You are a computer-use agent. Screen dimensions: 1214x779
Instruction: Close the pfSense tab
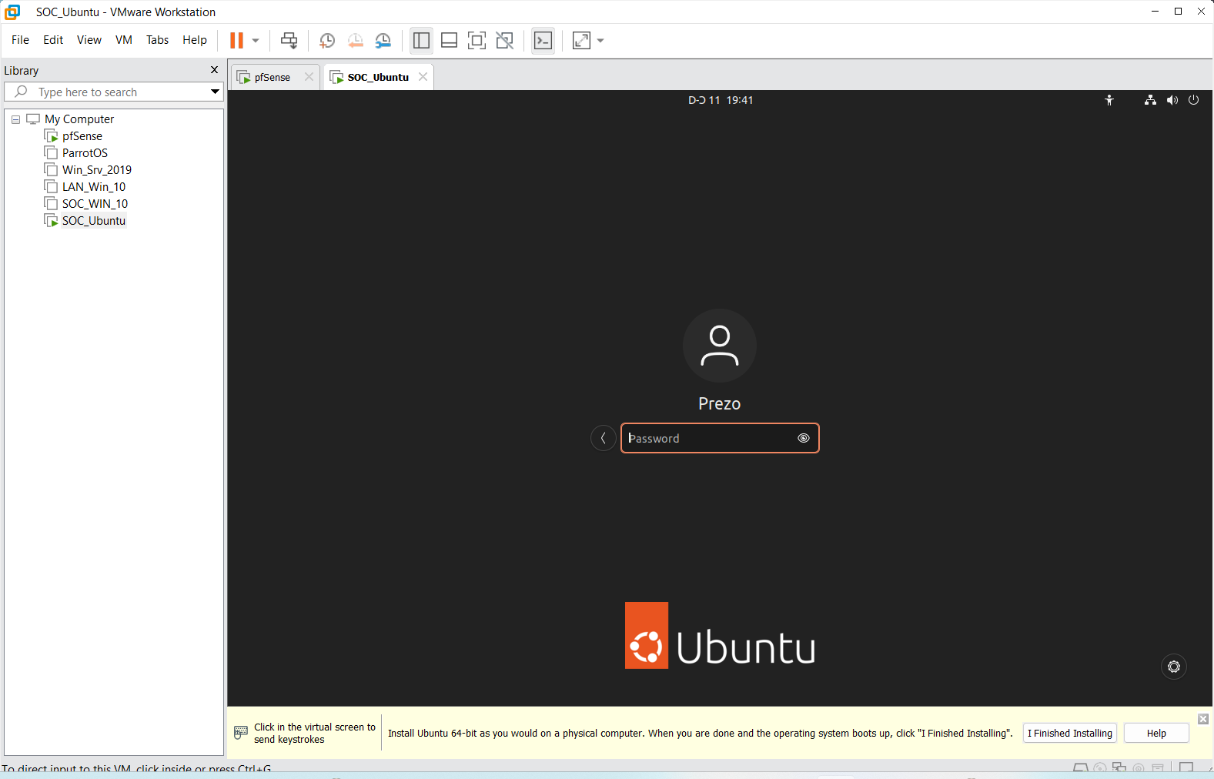309,77
